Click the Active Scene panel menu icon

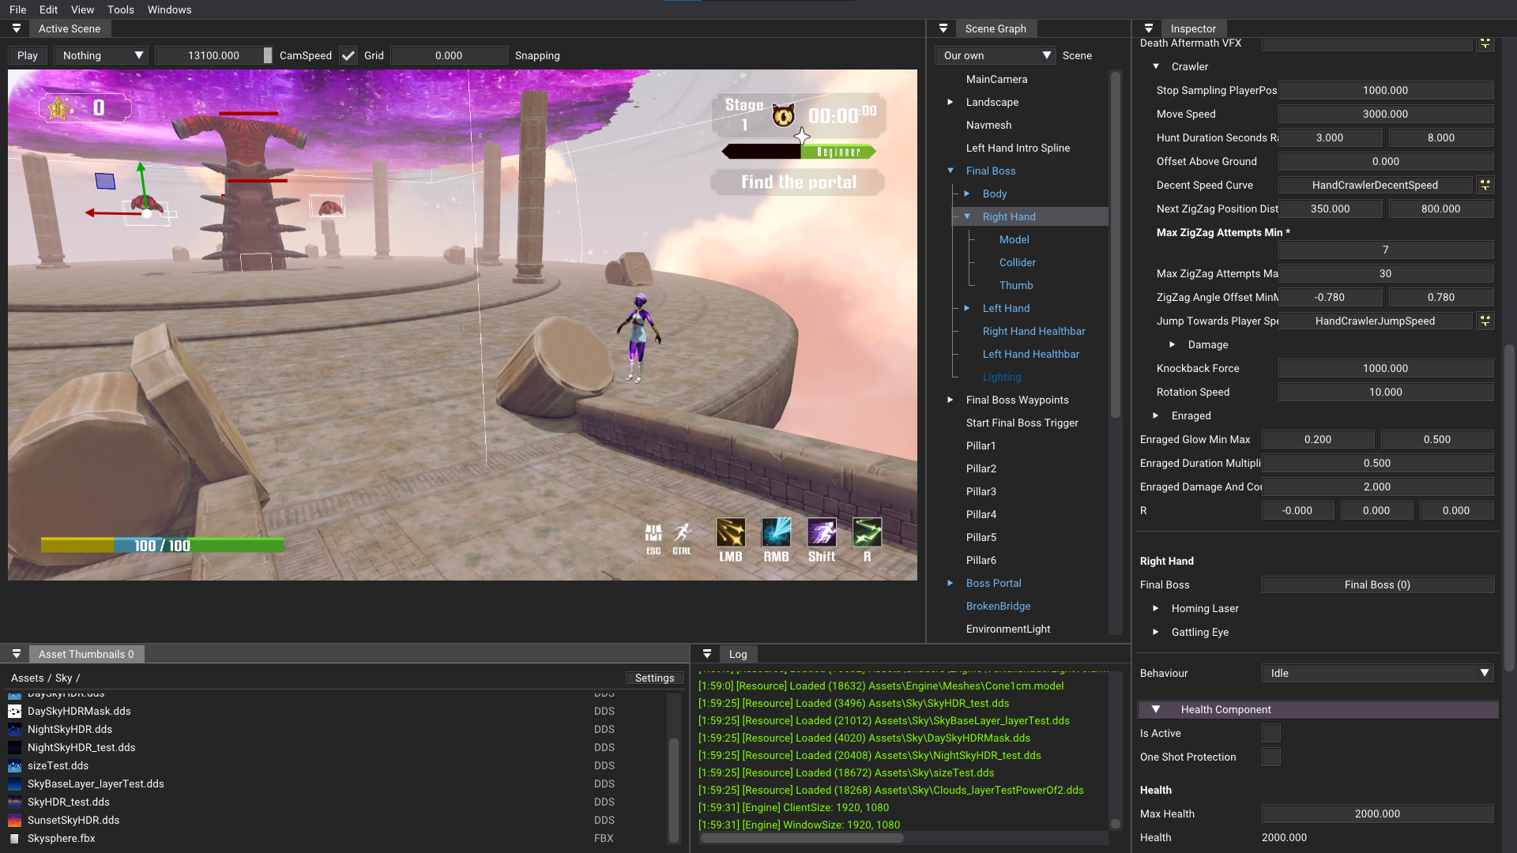coord(16,28)
